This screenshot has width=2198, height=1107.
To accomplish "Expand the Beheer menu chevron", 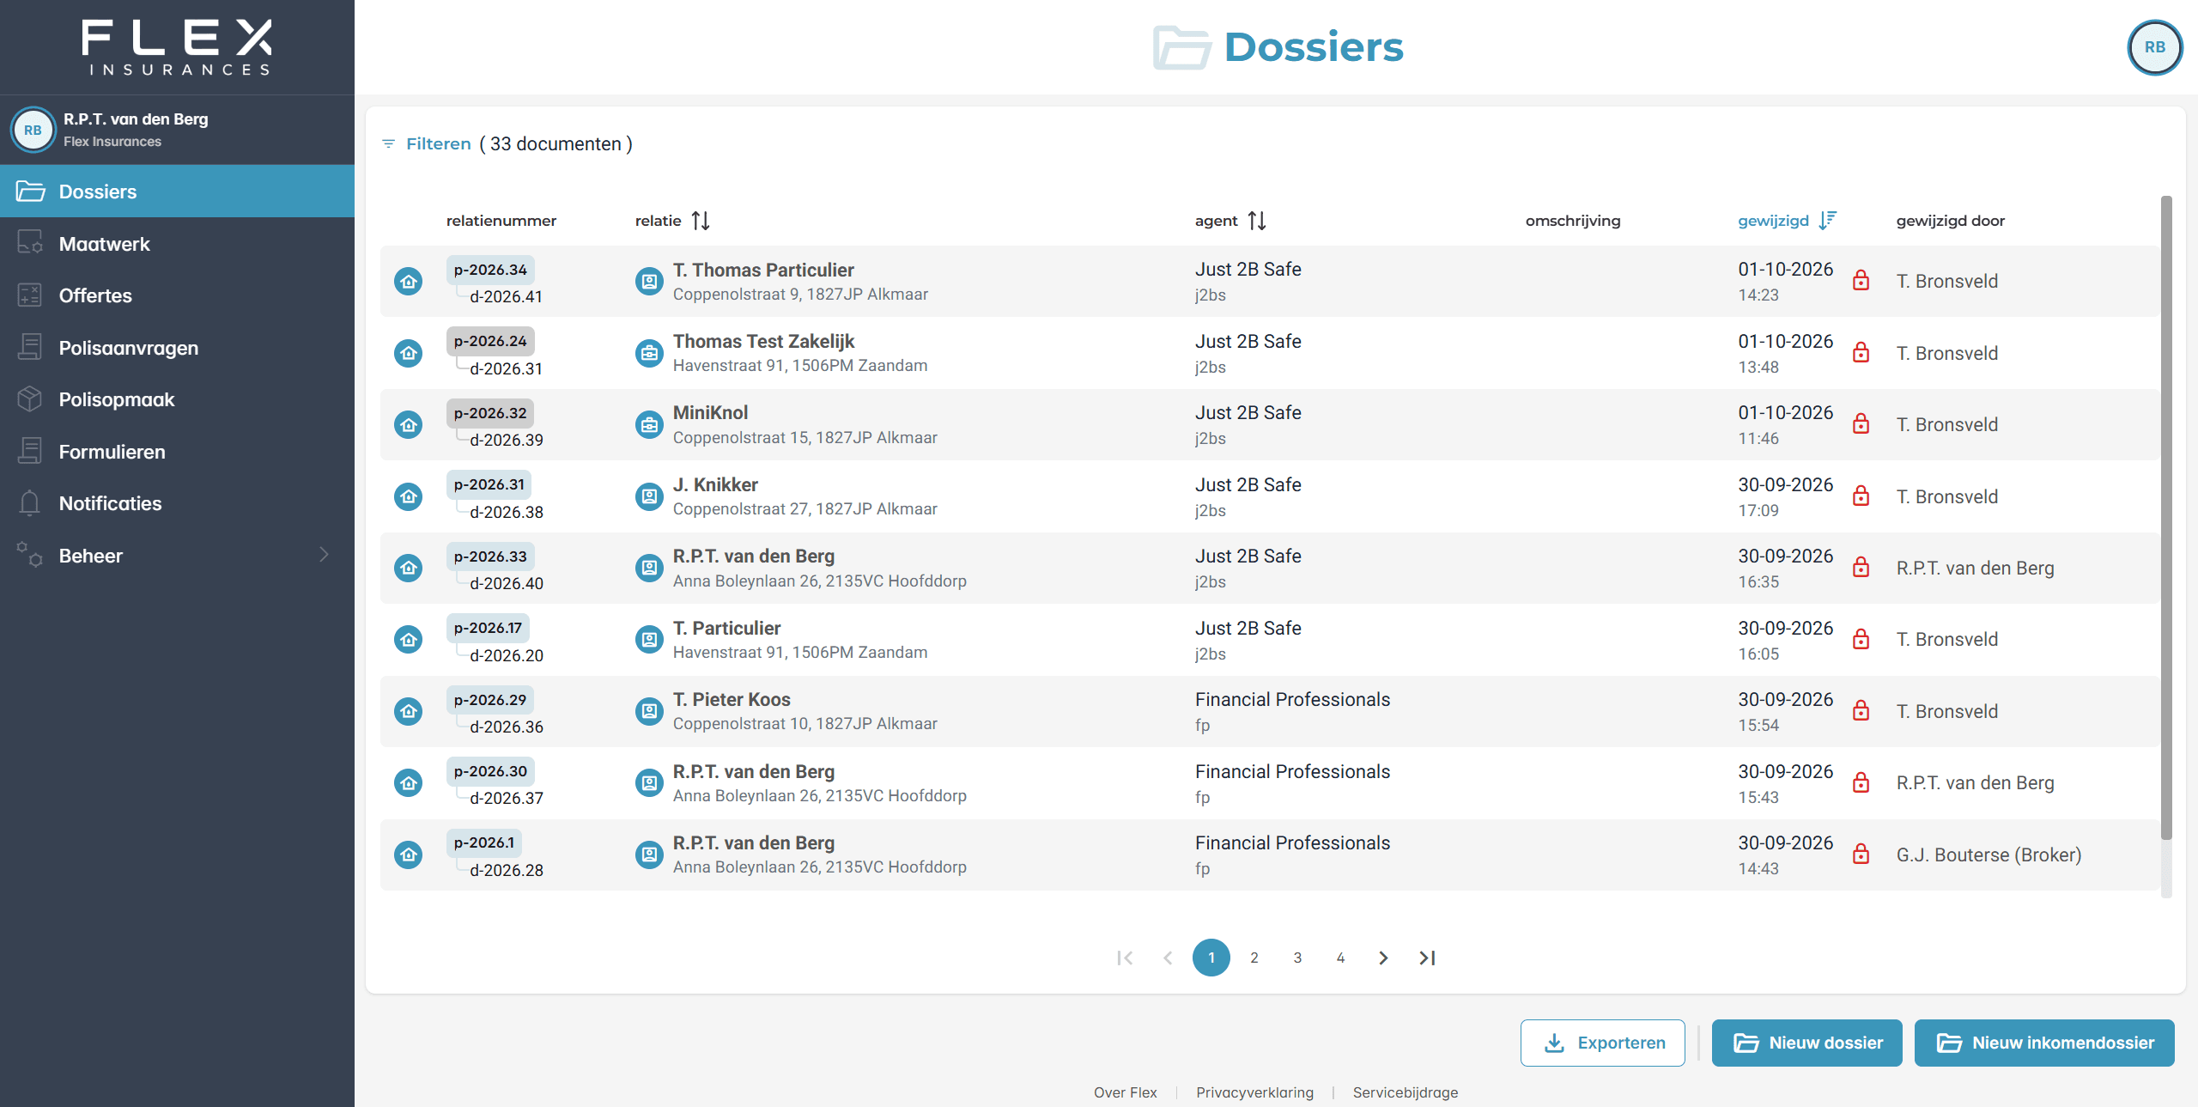I will [324, 555].
